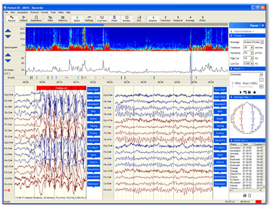Print the event list with printer icon
Screen dimensions: 272x208
pyautogui.click(x=245, y=196)
